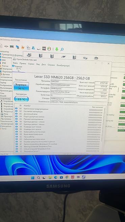Image resolution: width=125 pixels, height=222 pixels.
Task: Open the Файл menu in CrystalDiskInfo
Action: tap(15, 63)
